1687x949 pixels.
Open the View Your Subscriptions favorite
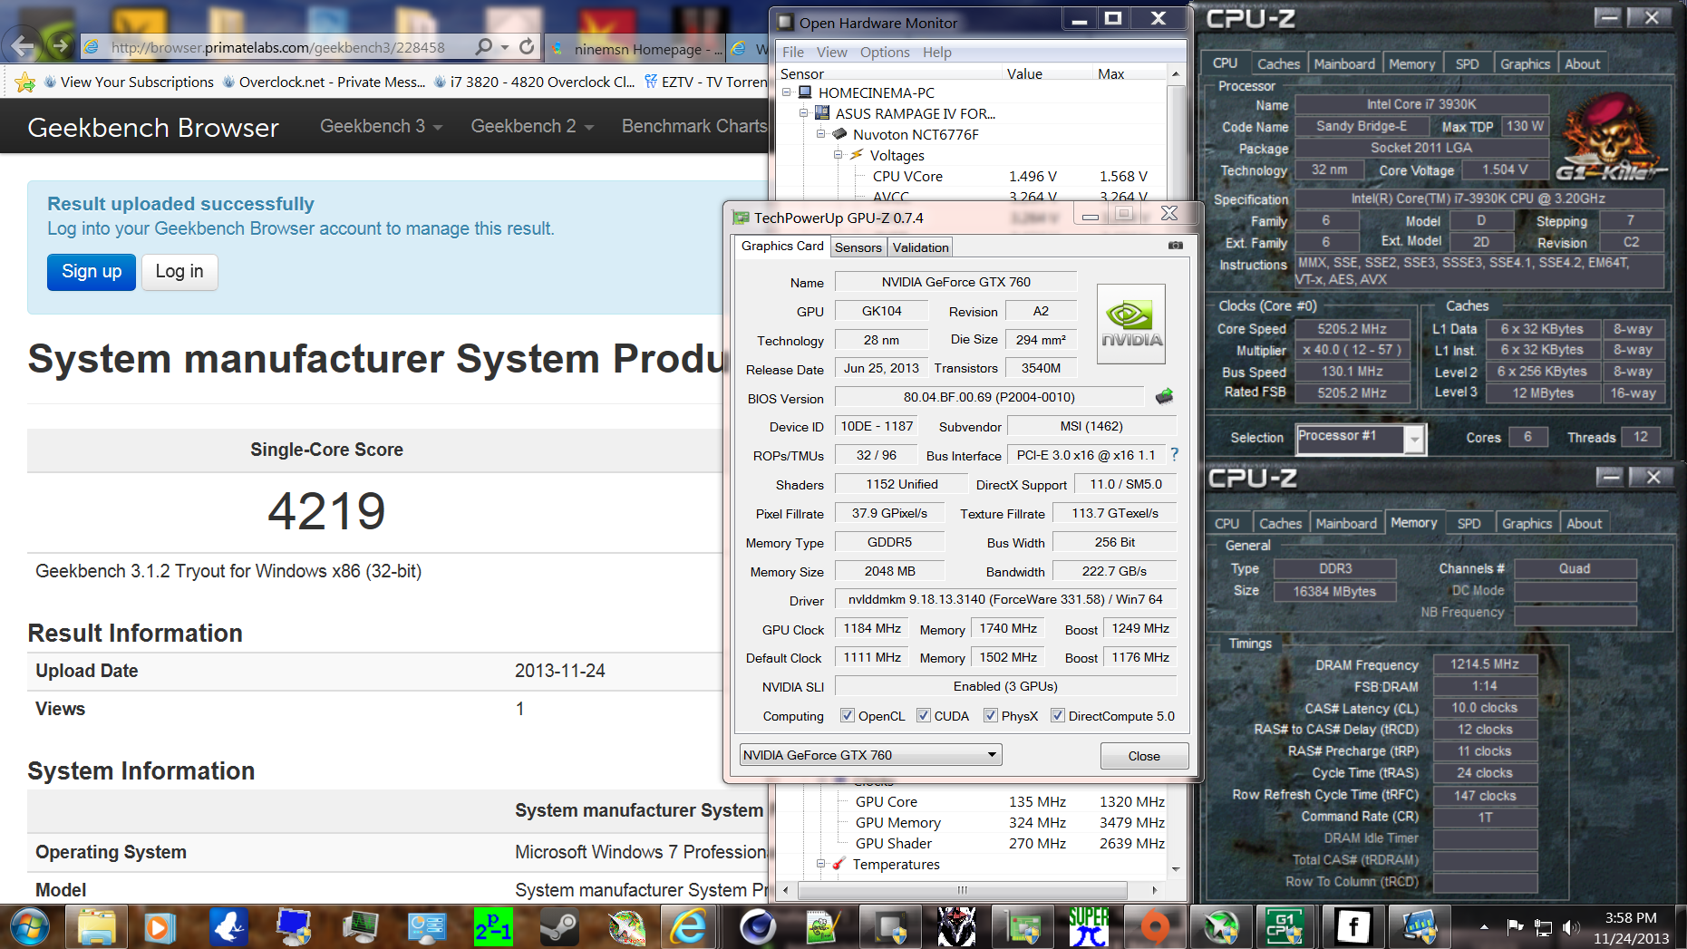(x=129, y=82)
